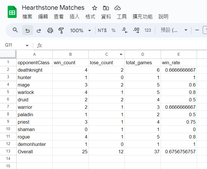
Task: Select the hunter cell
Action: [34, 77]
